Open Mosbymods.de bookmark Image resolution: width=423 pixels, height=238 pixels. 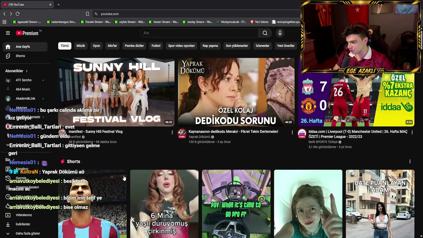231,22
